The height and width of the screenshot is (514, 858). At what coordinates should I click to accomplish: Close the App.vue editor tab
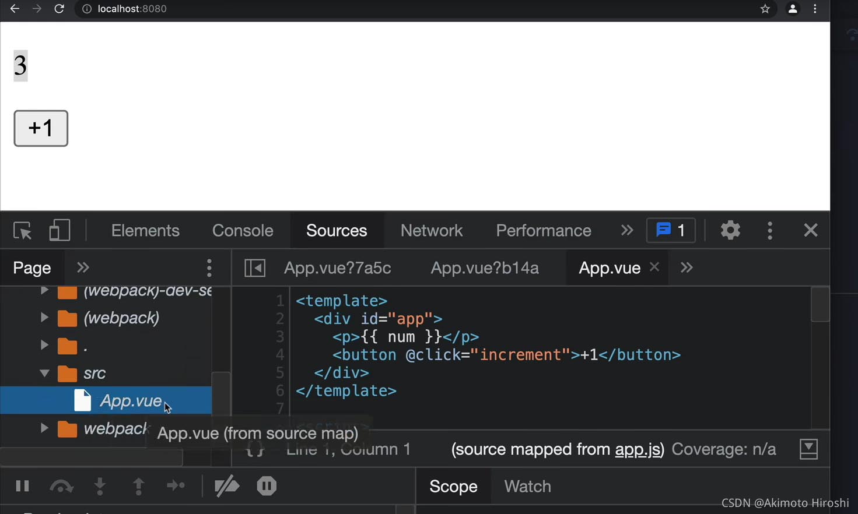point(654,267)
